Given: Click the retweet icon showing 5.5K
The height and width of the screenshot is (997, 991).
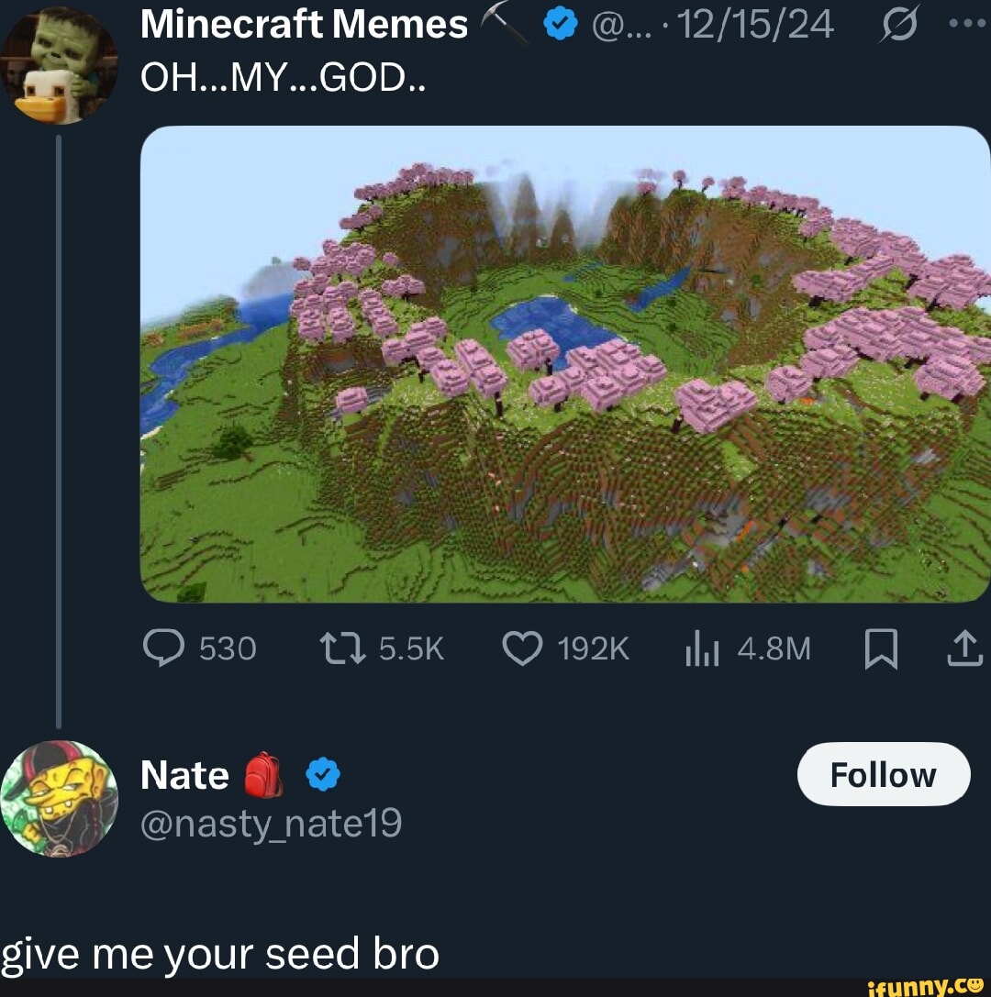Looking at the screenshot, I should 339,648.
